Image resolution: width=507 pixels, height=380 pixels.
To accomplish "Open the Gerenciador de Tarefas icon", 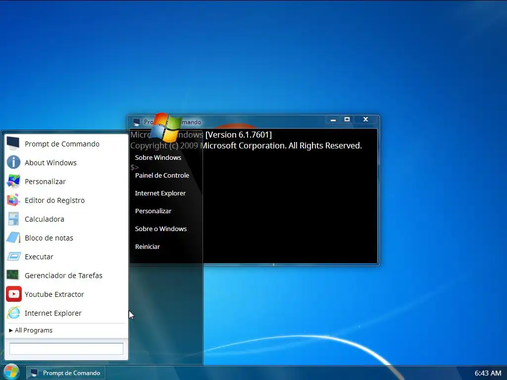I will coord(13,275).
